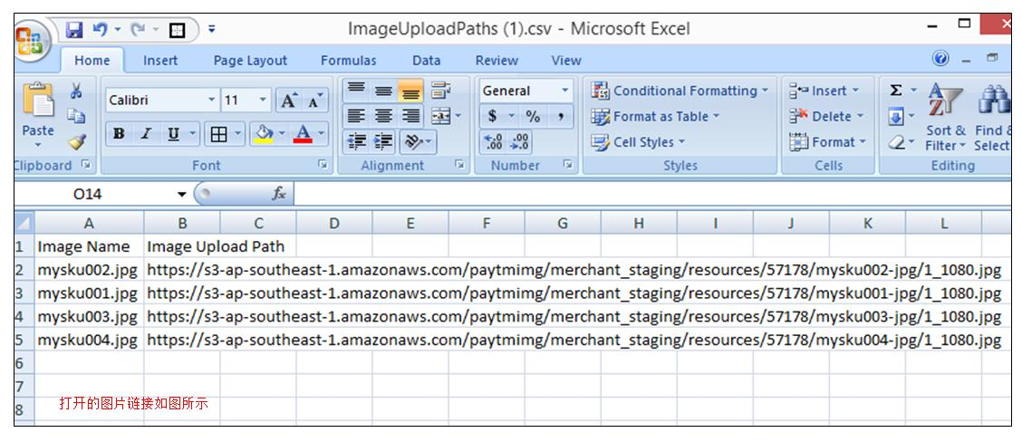
Task: Open the number format General dropdown
Action: (564, 91)
